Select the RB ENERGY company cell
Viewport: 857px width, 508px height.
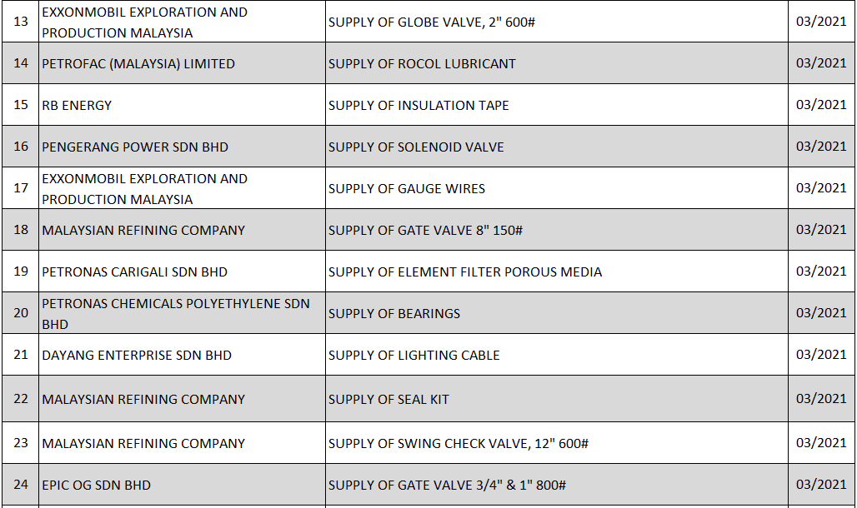(x=77, y=106)
